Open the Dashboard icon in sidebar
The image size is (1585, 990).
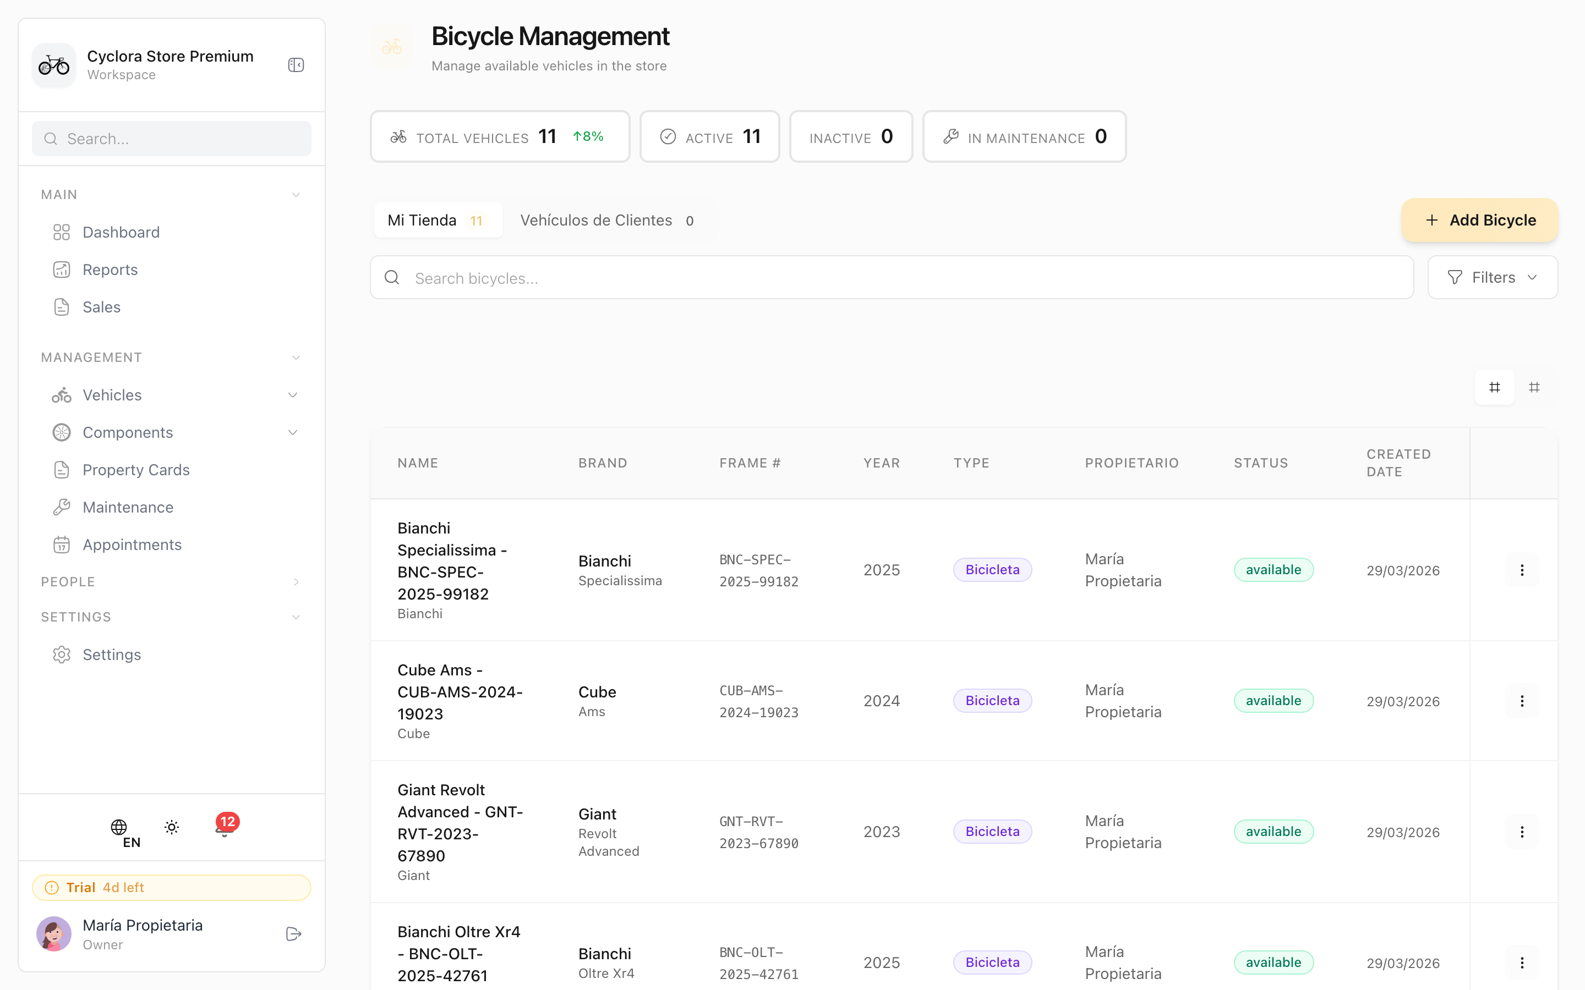coord(62,233)
